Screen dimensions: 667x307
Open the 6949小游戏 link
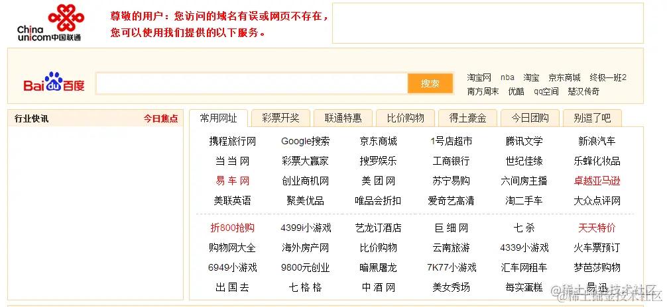pyautogui.click(x=232, y=267)
